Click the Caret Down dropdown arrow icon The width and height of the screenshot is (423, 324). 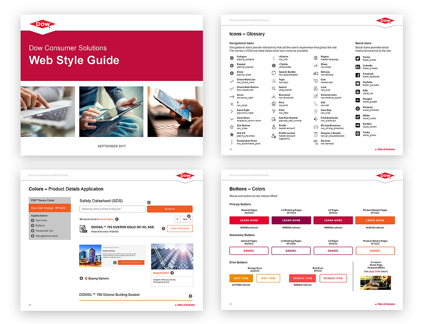232,119
